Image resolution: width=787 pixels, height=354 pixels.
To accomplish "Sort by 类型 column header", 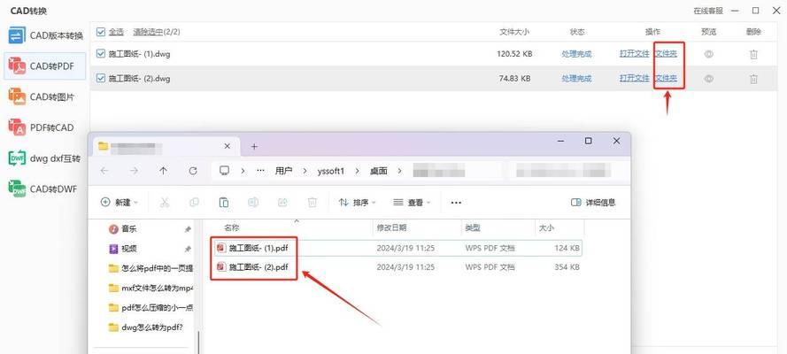I will [x=473, y=227].
